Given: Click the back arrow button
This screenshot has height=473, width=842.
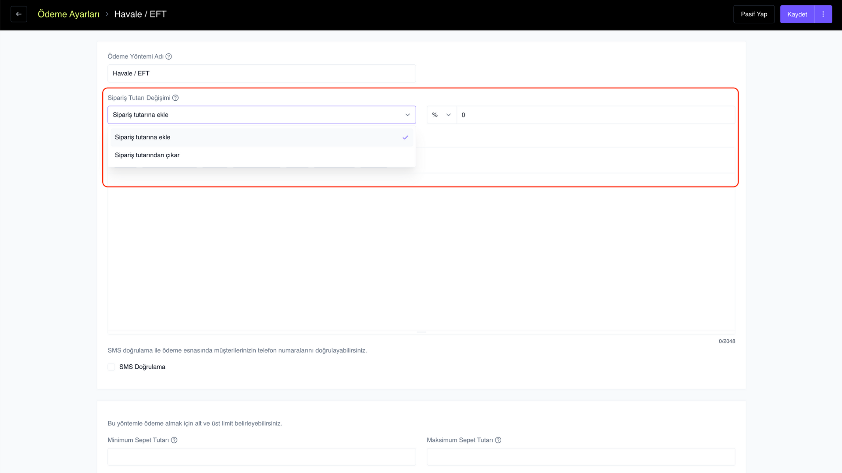Looking at the screenshot, I should (18, 14).
